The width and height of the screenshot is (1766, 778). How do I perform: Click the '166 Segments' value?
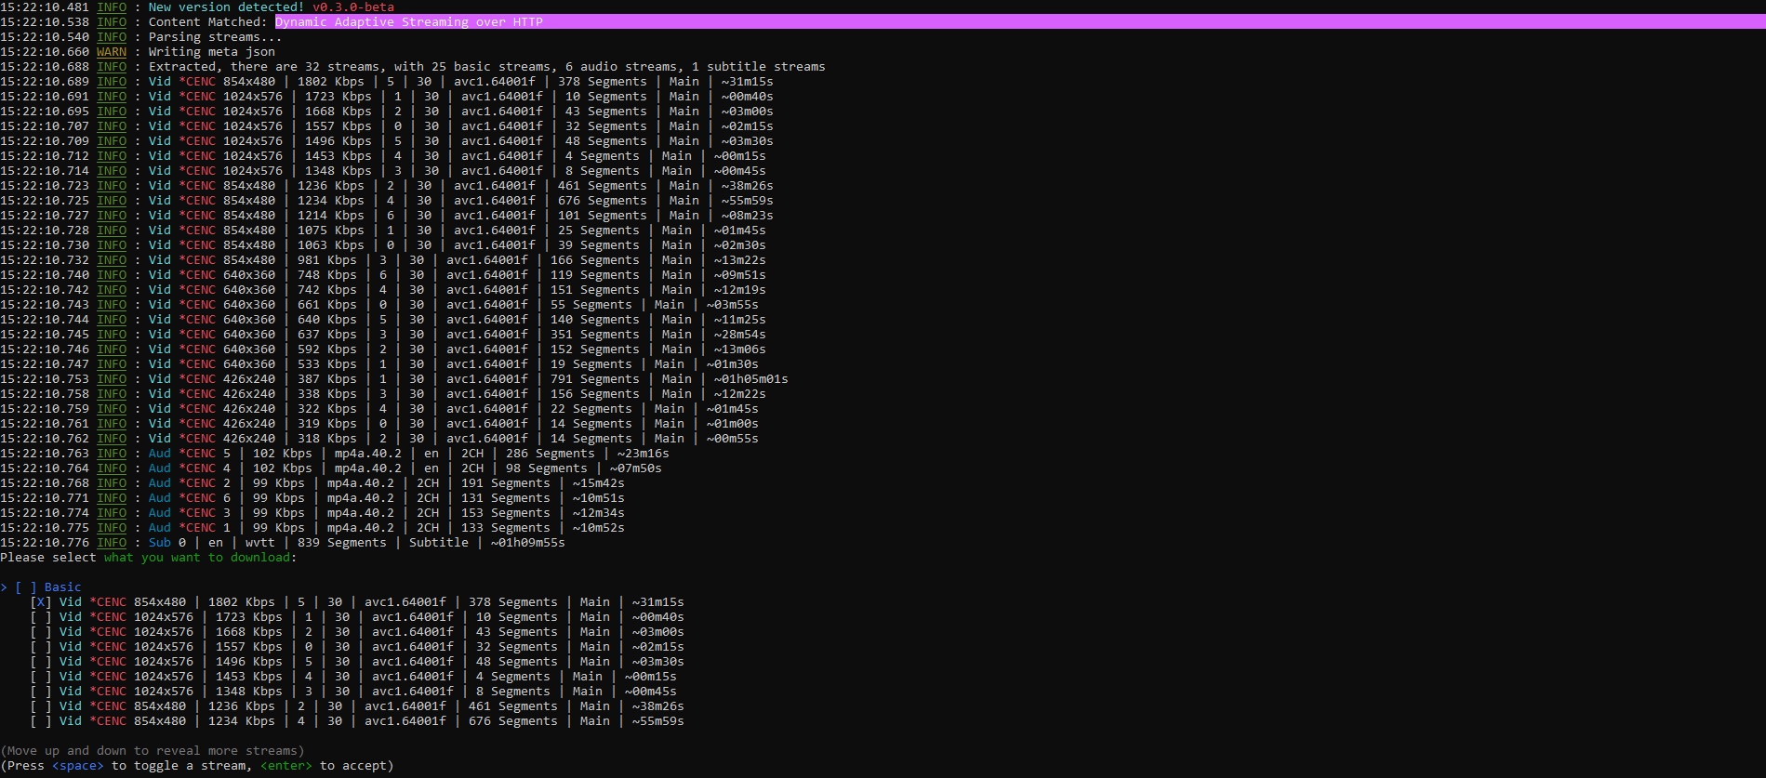(595, 260)
